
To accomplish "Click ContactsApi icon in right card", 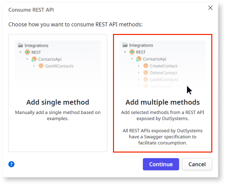I will click(139, 59).
